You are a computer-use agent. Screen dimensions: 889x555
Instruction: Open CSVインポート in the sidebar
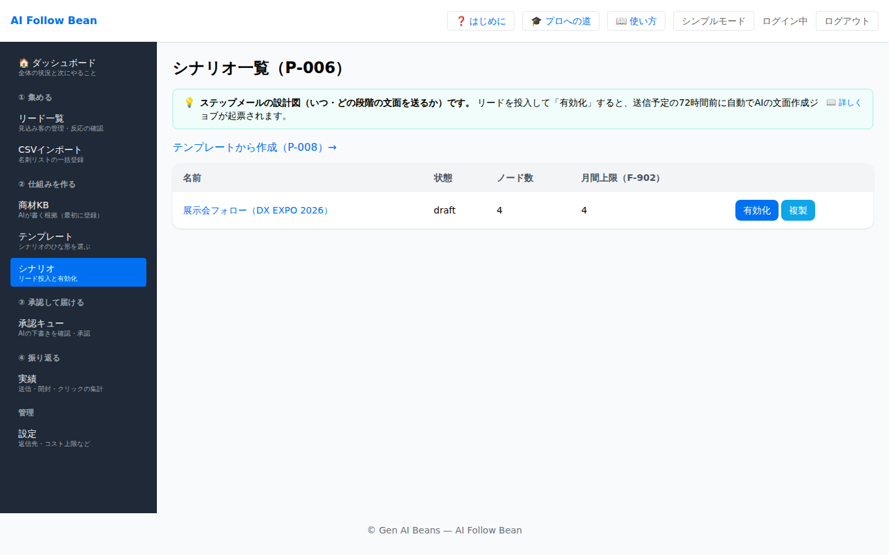point(78,154)
